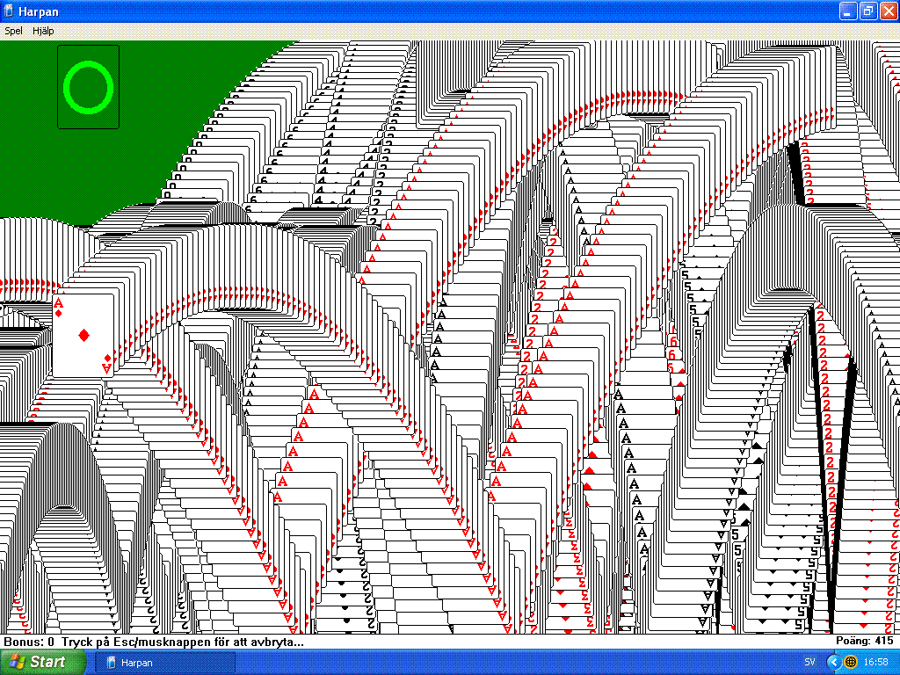The height and width of the screenshot is (675, 900).
Task: Click the Harpan card-deck icon in title bar
Action: pyautogui.click(x=10, y=11)
